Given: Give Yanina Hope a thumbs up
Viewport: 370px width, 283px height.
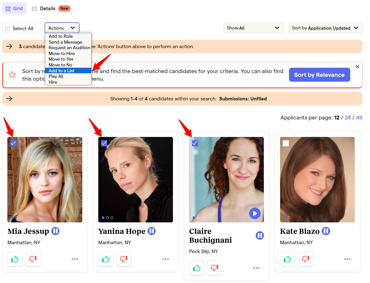Looking at the screenshot, I should click(106, 259).
